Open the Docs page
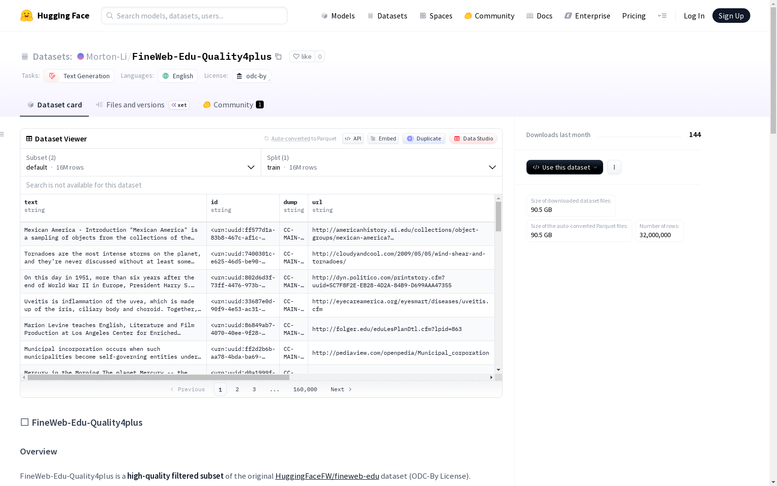The width and height of the screenshot is (777, 486). coord(540,16)
